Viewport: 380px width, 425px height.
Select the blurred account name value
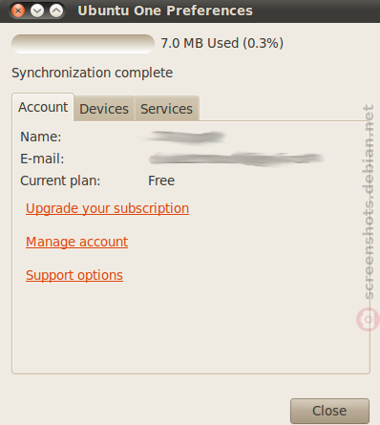coord(184,137)
